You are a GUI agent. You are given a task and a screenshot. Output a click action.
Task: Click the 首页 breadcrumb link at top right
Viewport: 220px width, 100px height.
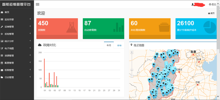[211, 13]
